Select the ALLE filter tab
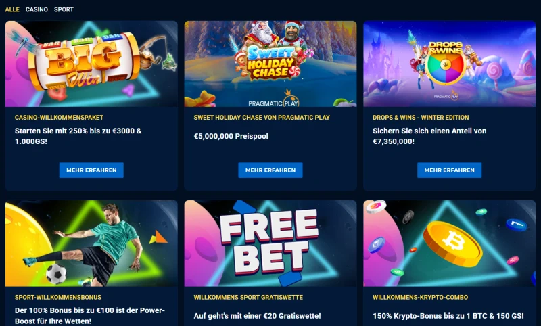Image resolution: width=541 pixels, height=326 pixels. click(x=12, y=9)
